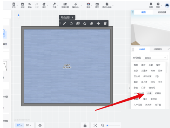
Task: Click the 渲染 (Render) camera icon
Action: click(x=88, y=4)
